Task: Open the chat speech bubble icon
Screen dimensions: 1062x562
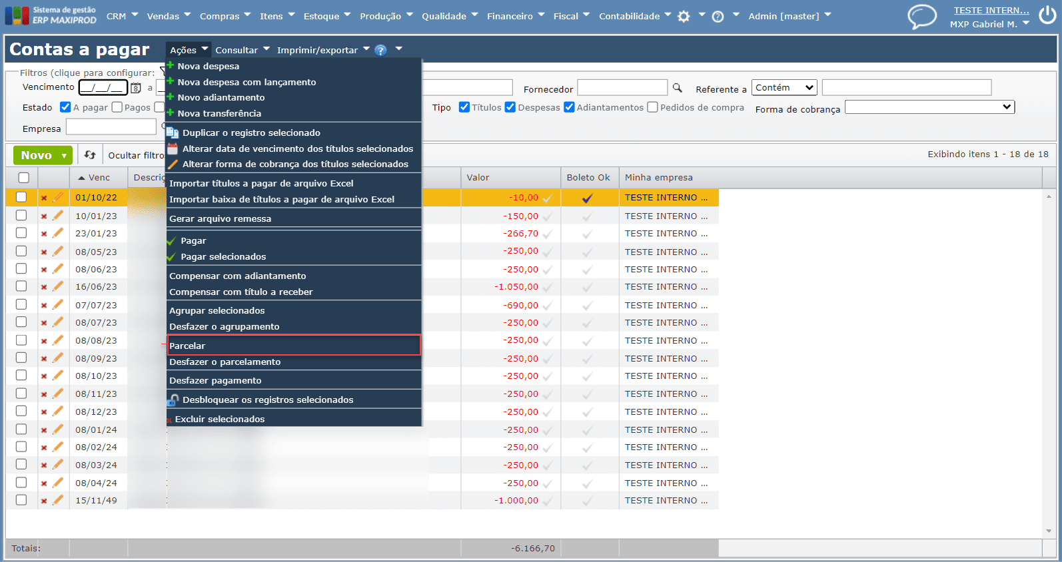Action: coord(922,17)
